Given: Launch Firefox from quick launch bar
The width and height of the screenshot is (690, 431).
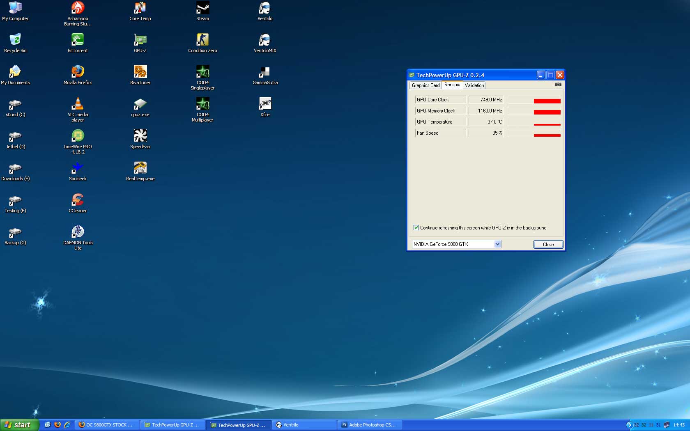Looking at the screenshot, I should [57, 425].
